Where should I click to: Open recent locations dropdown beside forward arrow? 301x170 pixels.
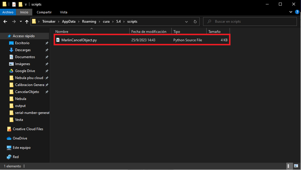pos(21,22)
